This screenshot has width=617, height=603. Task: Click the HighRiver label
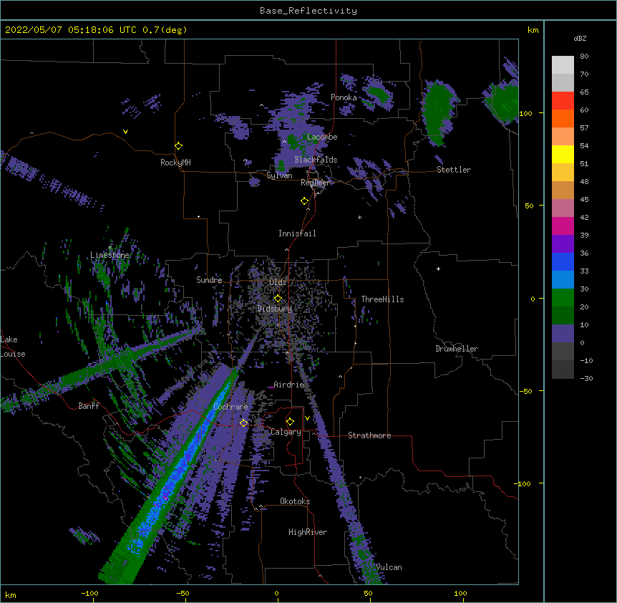click(x=308, y=532)
